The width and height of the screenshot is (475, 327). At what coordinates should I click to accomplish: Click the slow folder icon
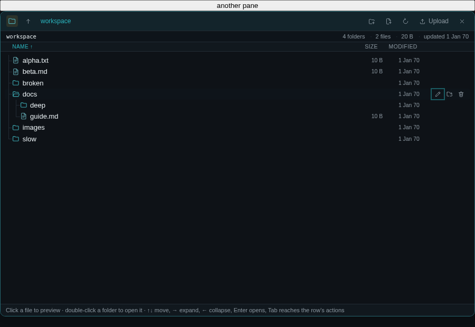(16, 139)
